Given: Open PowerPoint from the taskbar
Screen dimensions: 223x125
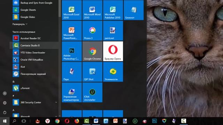Looking at the screenshot, I should (x=115, y=121).
